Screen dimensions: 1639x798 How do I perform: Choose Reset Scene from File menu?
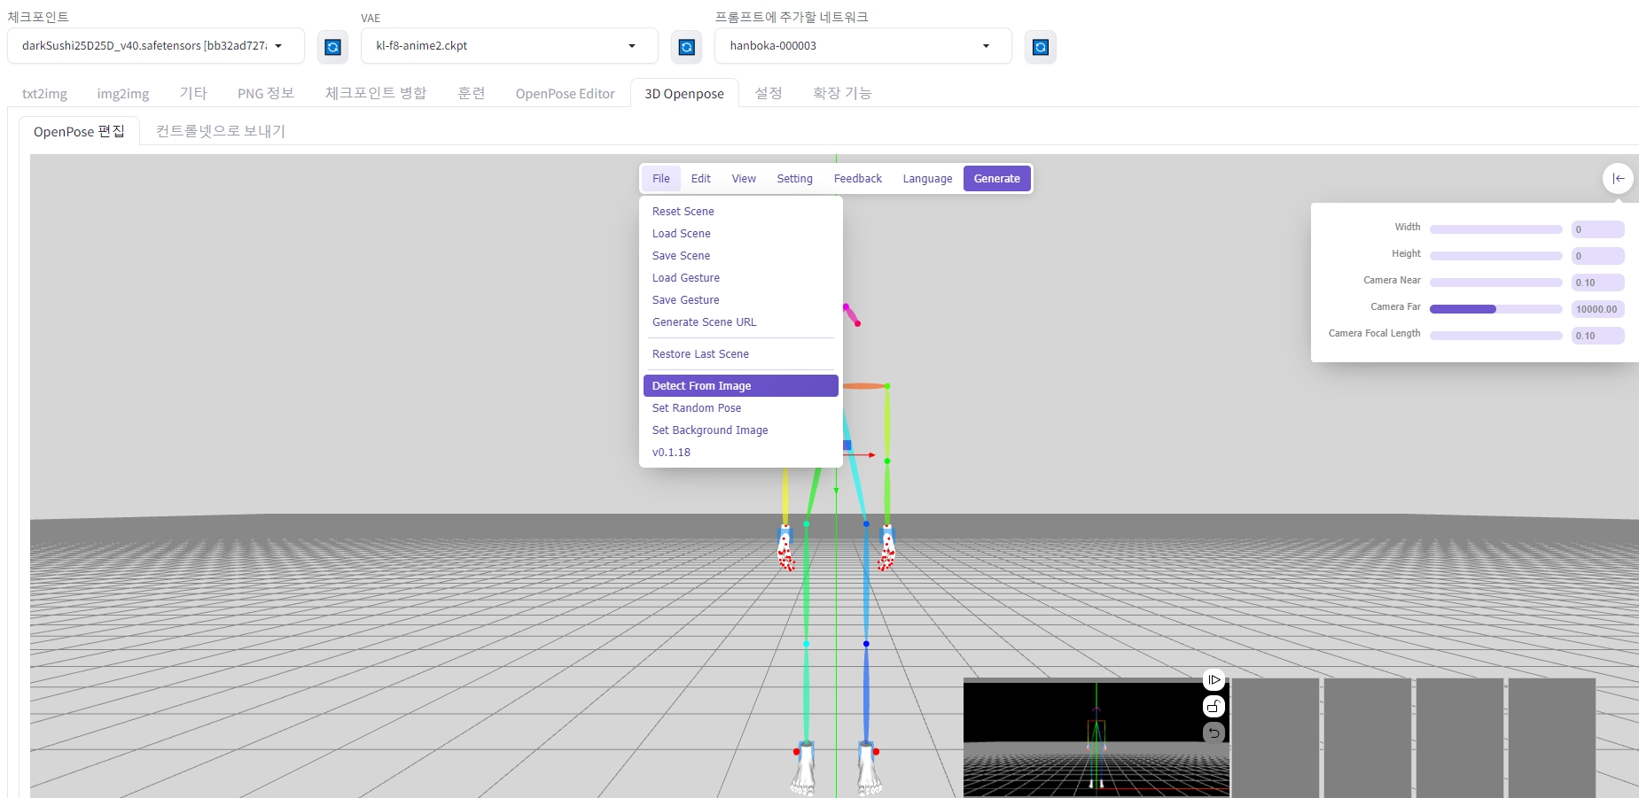click(x=741, y=211)
